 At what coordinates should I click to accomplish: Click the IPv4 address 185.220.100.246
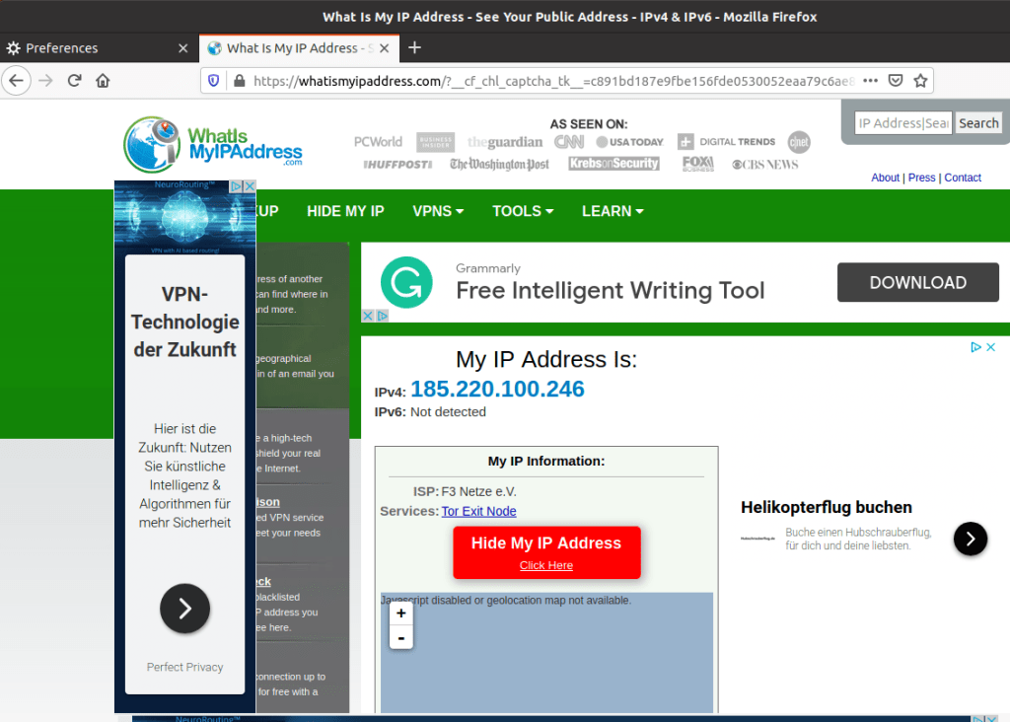click(x=497, y=389)
